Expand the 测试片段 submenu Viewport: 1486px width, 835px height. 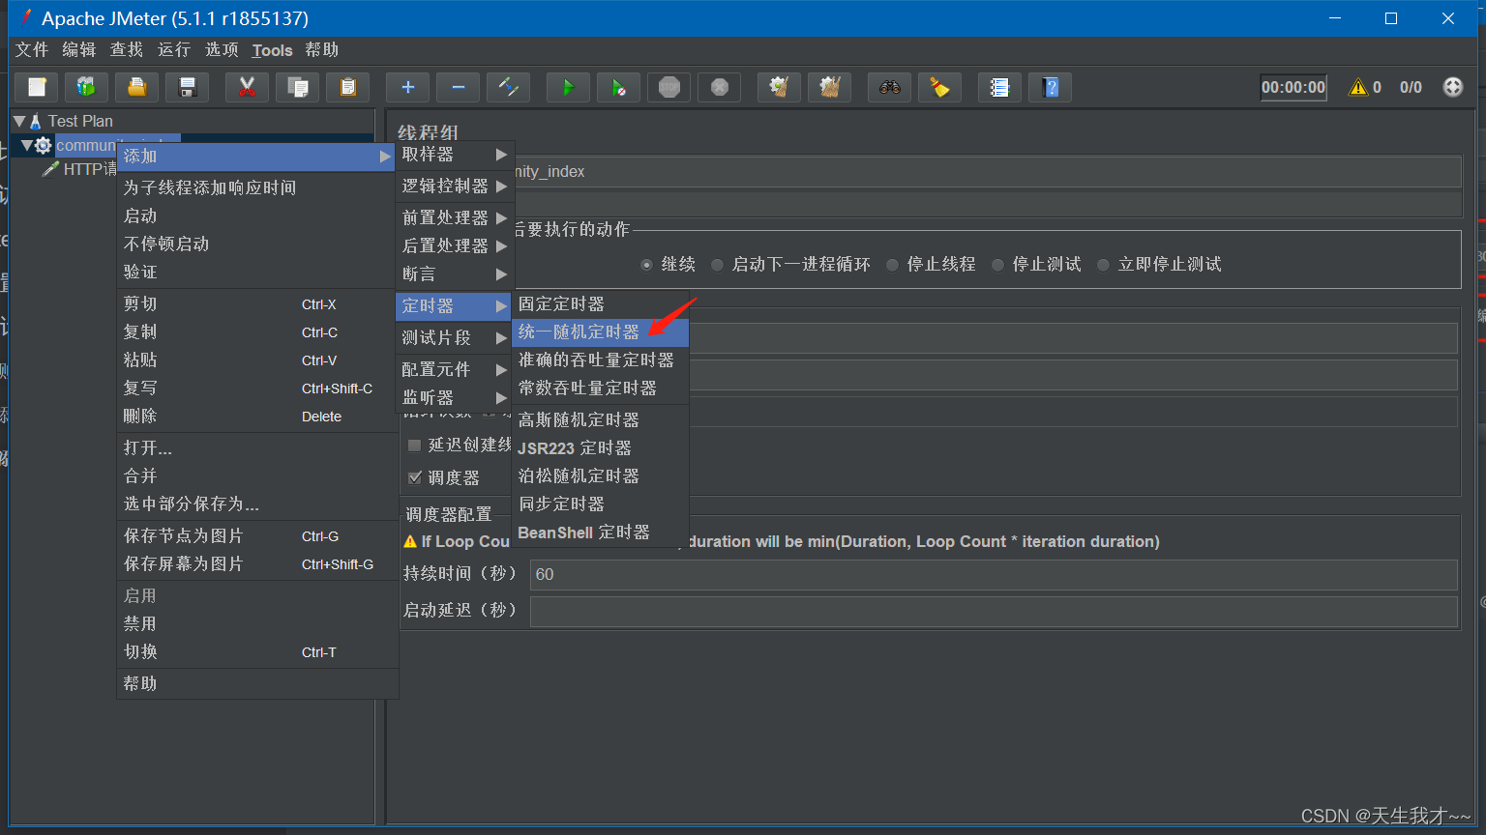(455, 338)
